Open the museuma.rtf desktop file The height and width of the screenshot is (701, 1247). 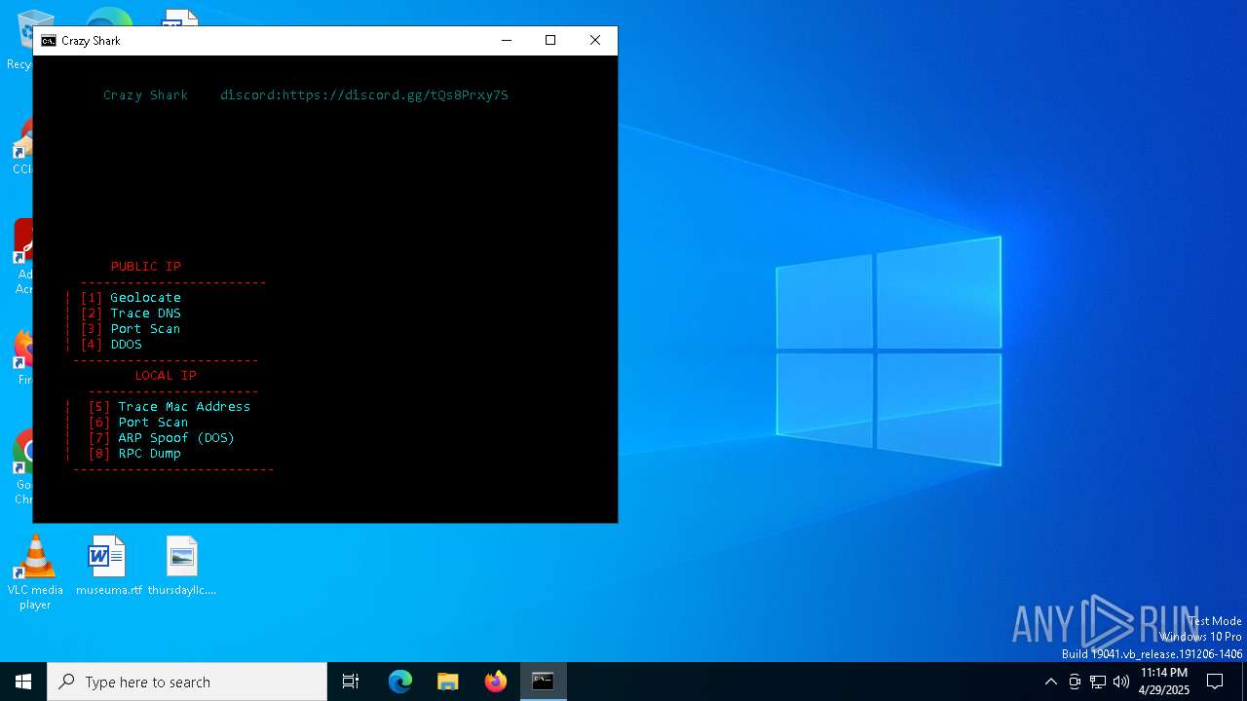108,566
